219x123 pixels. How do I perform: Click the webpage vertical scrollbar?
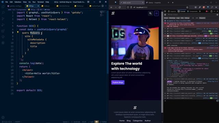pyautogui.click(x=162, y=62)
